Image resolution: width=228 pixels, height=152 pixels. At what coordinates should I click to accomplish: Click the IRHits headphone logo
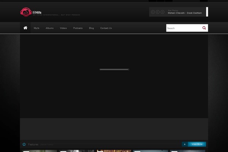point(26,12)
